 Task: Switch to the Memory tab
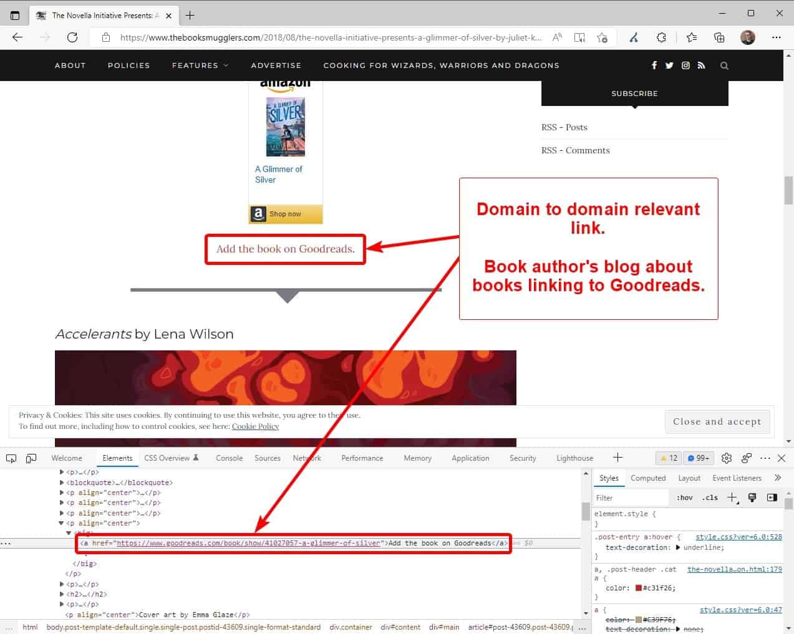(418, 458)
